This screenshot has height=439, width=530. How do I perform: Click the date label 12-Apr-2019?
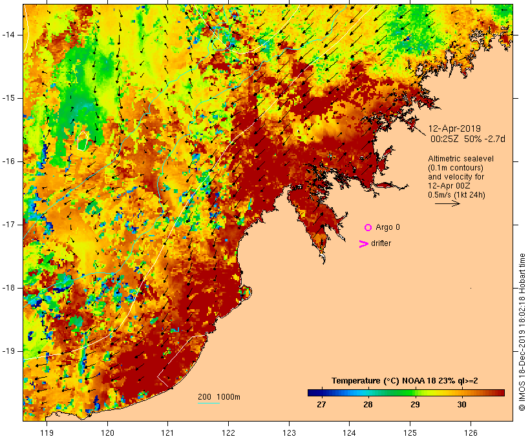(x=454, y=128)
